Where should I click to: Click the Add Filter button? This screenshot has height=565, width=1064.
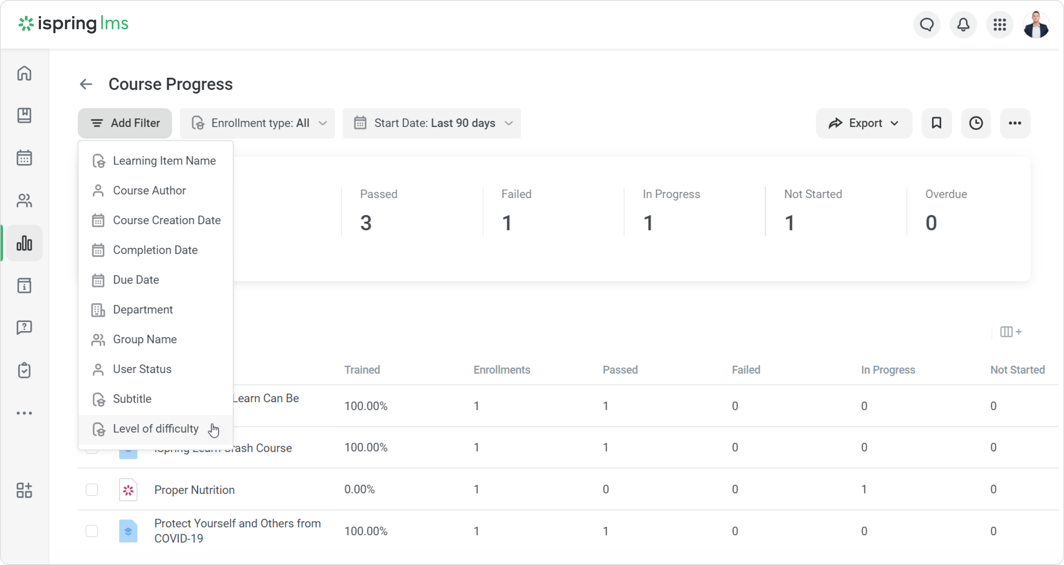(125, 123)
